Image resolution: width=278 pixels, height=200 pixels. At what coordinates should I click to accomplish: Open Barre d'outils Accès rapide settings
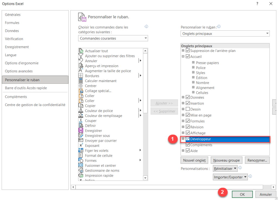coord(26,88)
